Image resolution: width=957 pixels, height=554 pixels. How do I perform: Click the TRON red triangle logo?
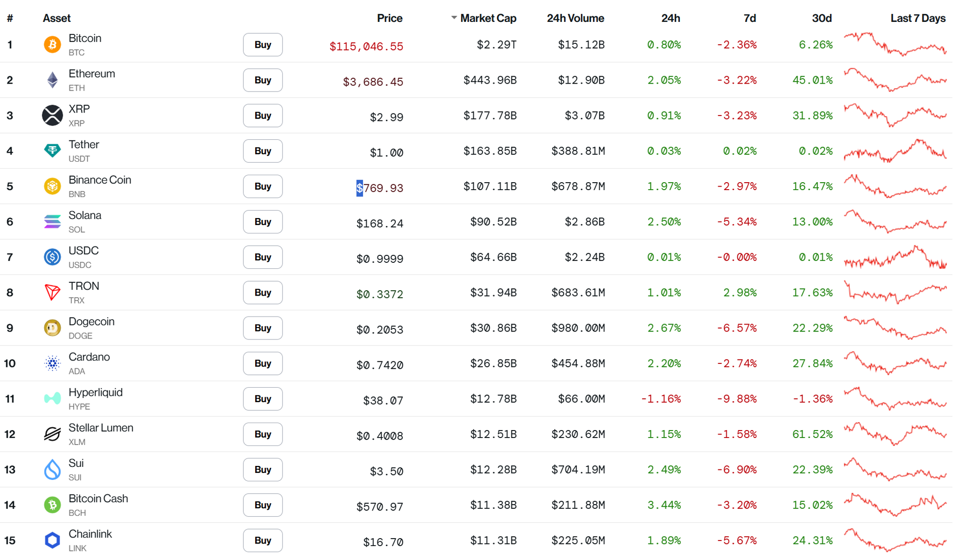coord(52,292)
